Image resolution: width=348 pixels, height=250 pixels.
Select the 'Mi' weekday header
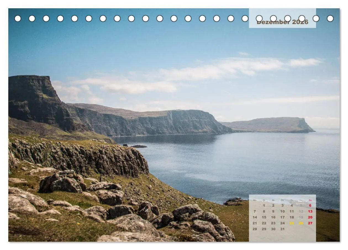coord(273,200)
